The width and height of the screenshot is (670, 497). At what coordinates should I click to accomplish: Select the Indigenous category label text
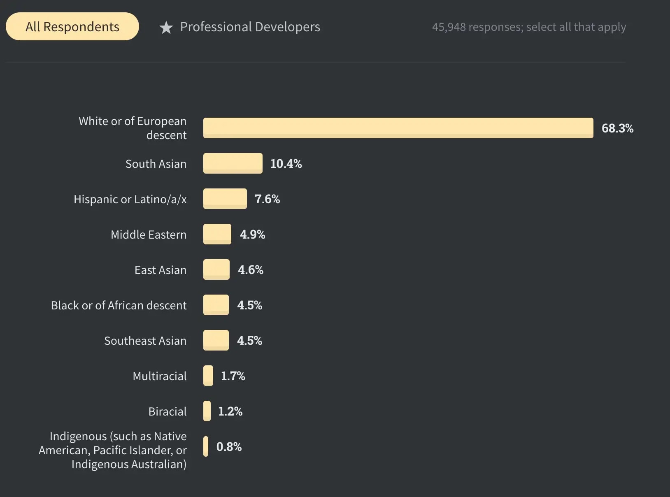(112, 450)
